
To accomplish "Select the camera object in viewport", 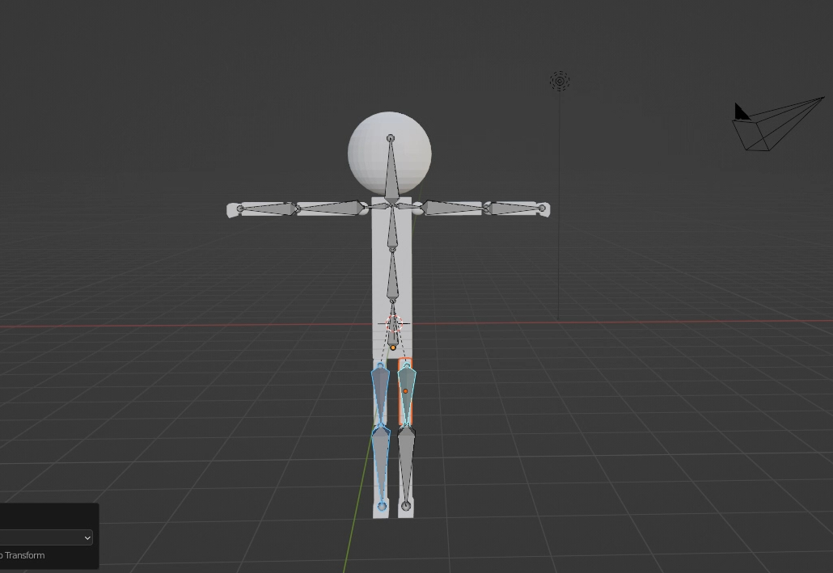I will 778,124.
